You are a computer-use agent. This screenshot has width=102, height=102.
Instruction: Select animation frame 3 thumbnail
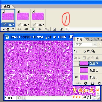[x=38, y=16]
